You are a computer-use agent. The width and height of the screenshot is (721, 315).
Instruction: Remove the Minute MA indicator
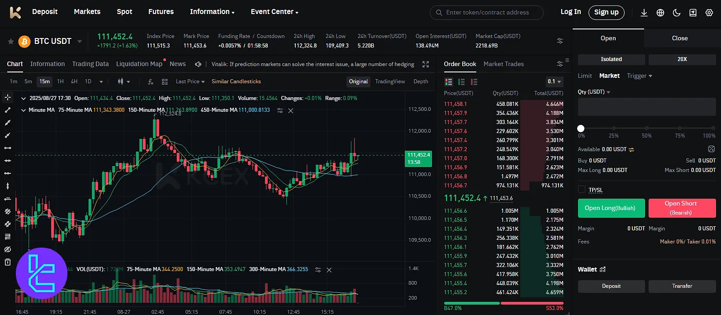click(x=291, y=110)
